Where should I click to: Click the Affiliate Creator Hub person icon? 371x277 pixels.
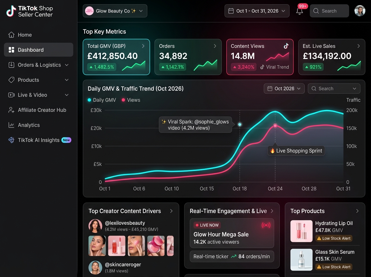click(x=11, y=110)
